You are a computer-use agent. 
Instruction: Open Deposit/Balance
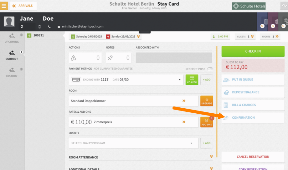[x=253, y=92]
